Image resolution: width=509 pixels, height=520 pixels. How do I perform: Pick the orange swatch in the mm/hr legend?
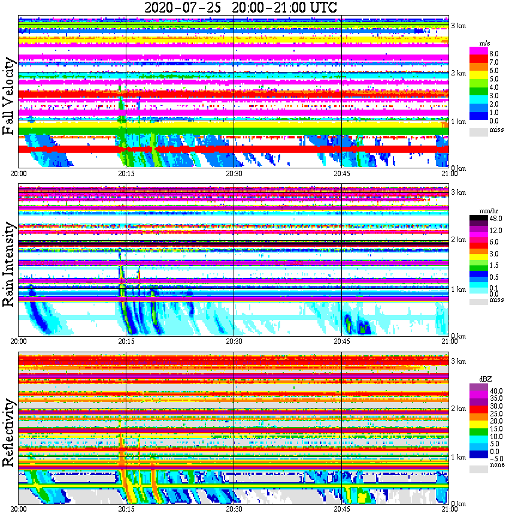(x=478, y=251)
